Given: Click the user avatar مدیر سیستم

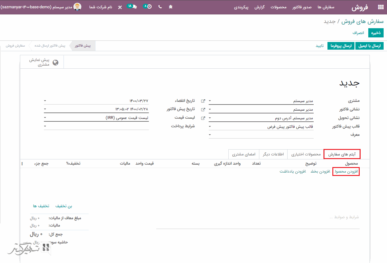Looking at the screenshot, I should [77, 7].
